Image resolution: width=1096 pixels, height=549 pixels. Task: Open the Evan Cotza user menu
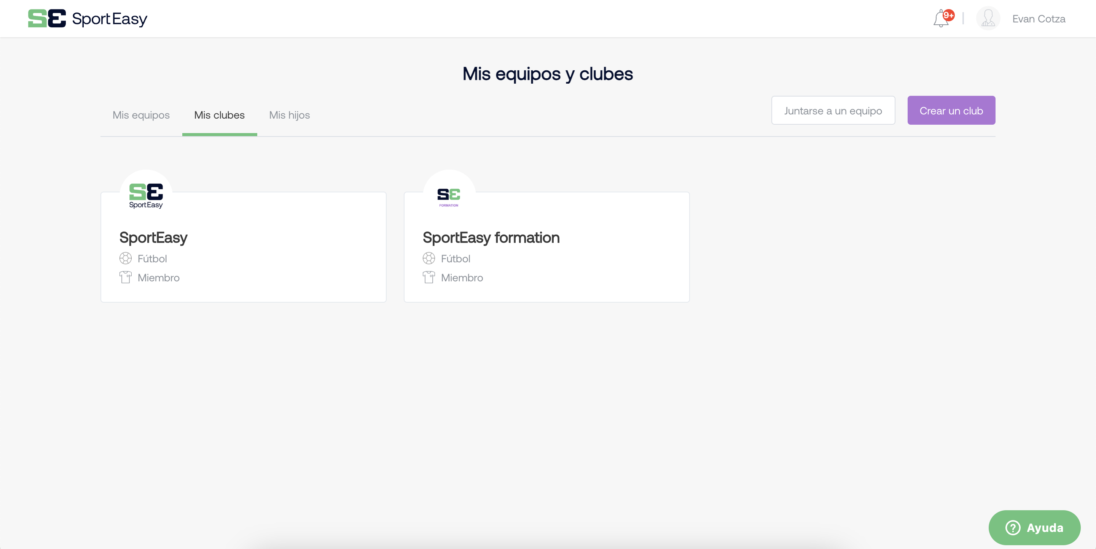point(1039,19)
